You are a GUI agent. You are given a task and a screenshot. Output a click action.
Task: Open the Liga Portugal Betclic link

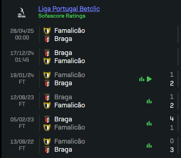[x=69, y=9]
